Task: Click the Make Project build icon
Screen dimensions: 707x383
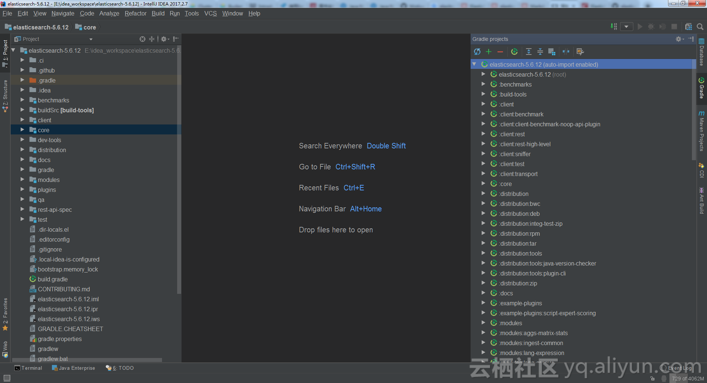Action: [x=613, y=27]
